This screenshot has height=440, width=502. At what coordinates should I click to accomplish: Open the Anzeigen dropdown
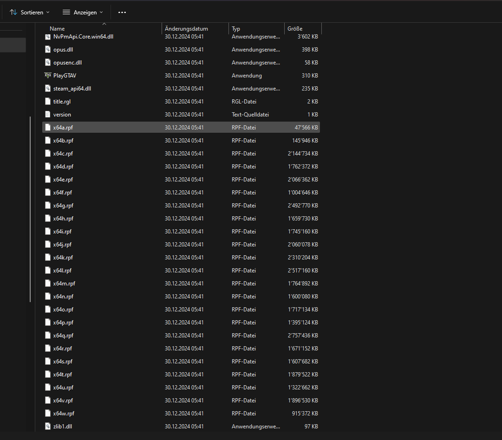(x=82, y=12)
